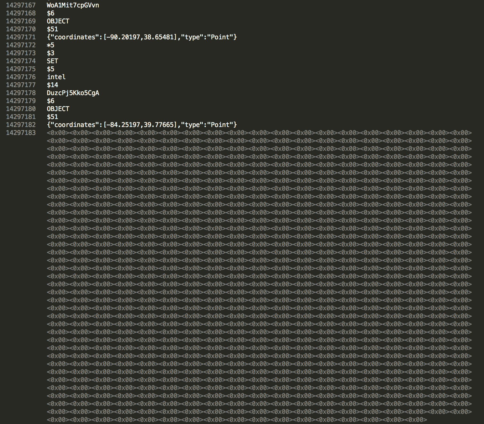Click the coordinates -84.25197,39.77665 JSON line
The width and height of the screenshot is (484, 424).
click(142, 125)
